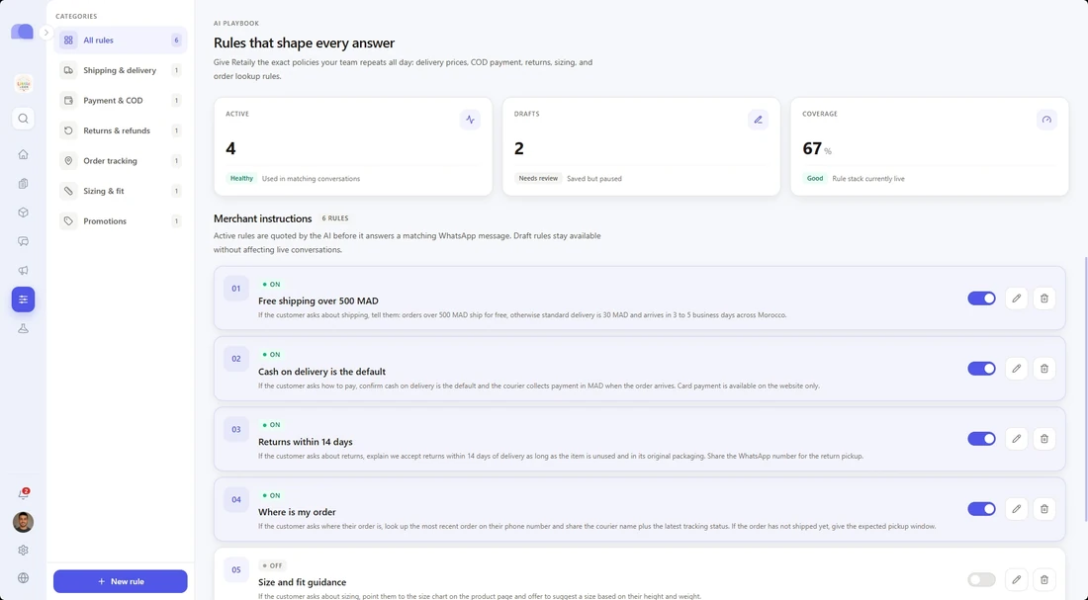This screenshot has height=600, width=1088.
Task: Click the Free shipping over 500 MAD title
Action: point(318,301)
